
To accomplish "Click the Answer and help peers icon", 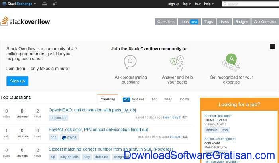I will 177,63.
